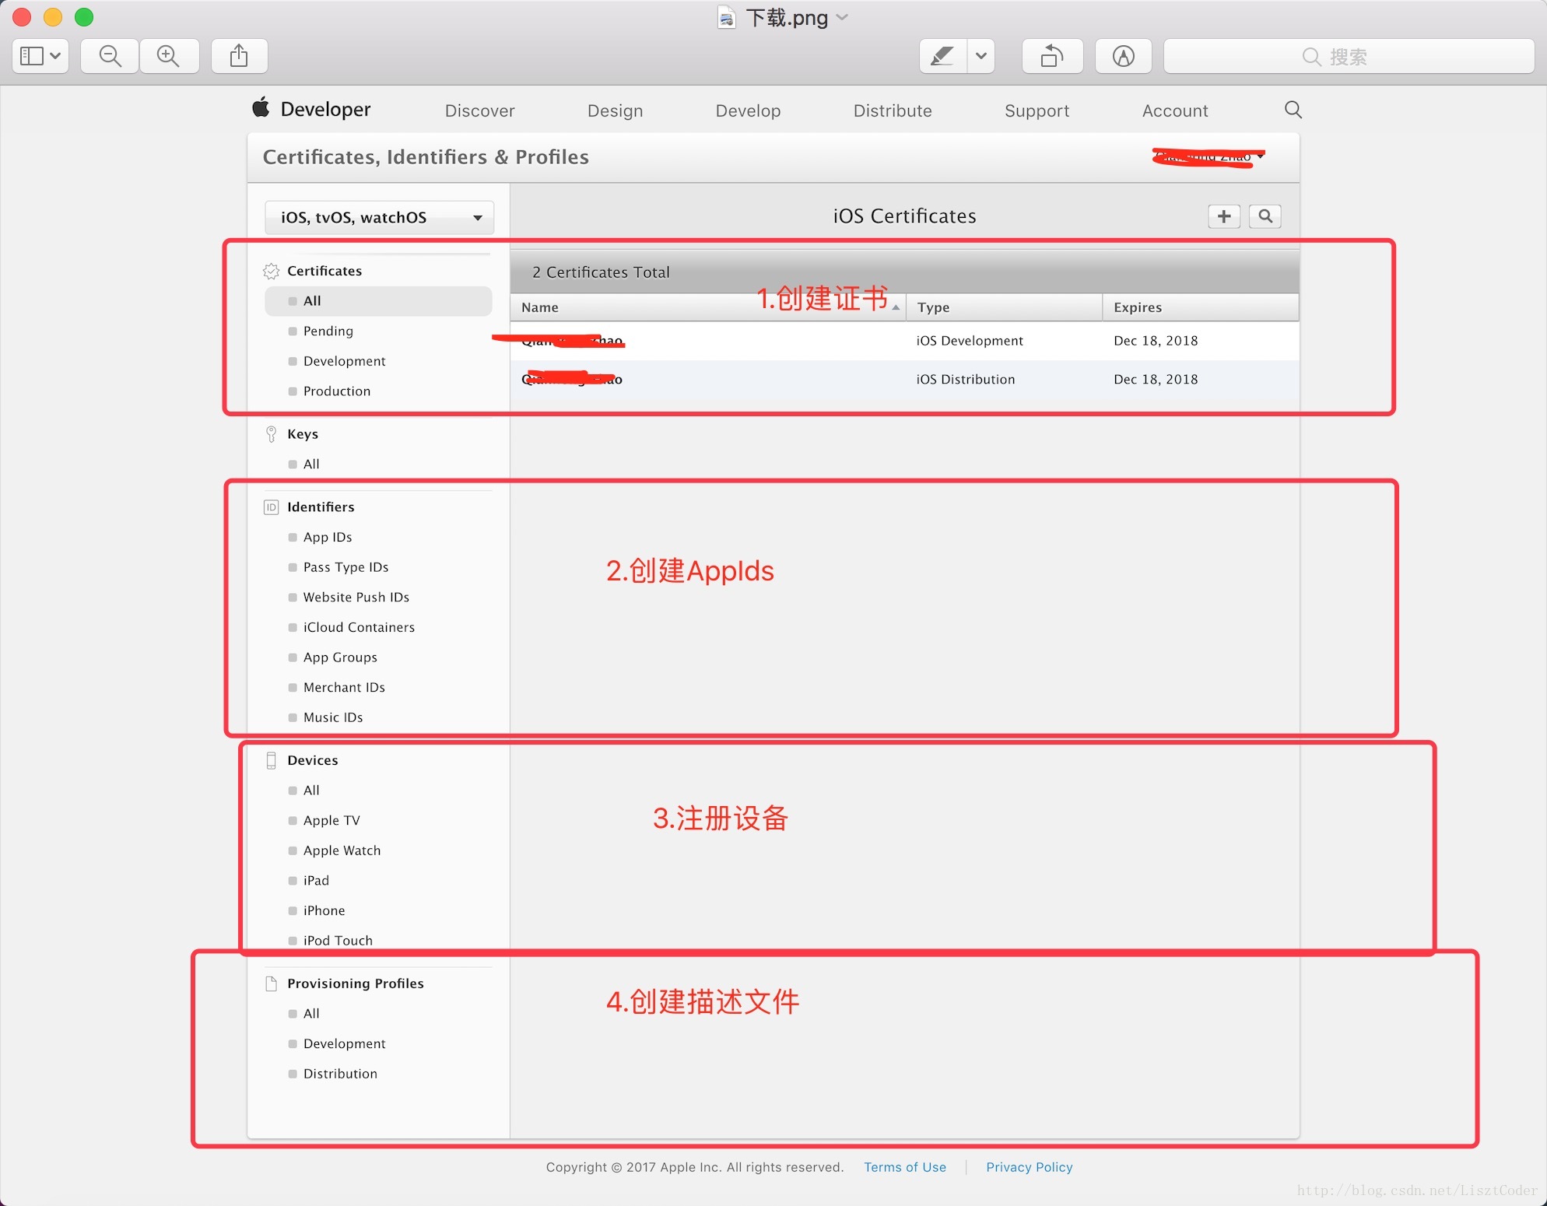1547x1206 pixels.
Task: Select Development under Certificates
Action: click(x=345, y=361)
